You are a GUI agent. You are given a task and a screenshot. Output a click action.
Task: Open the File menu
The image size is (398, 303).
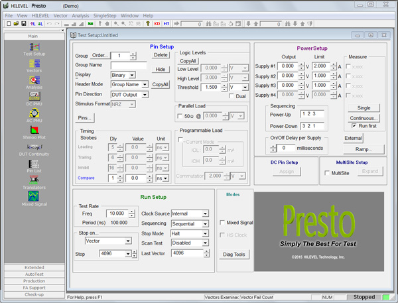tap(9, 16)
